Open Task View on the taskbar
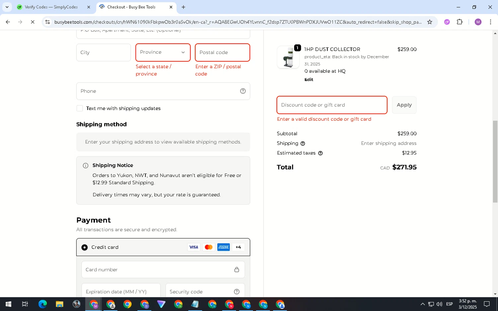The width and height of the screenshot is (498, 311). (25, 304)
